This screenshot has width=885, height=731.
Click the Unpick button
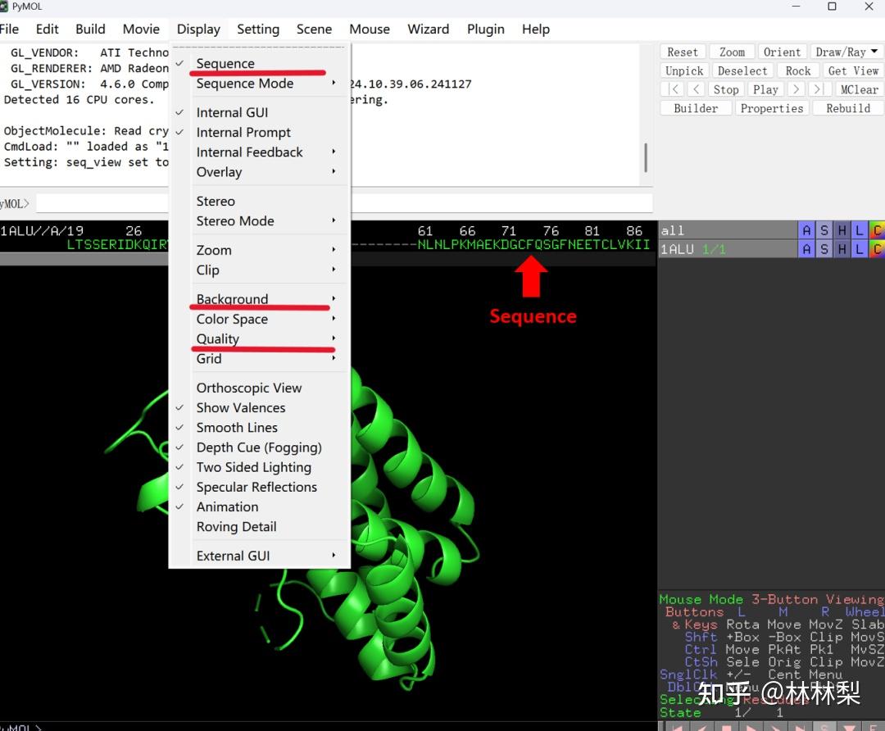tap(684, 70)
